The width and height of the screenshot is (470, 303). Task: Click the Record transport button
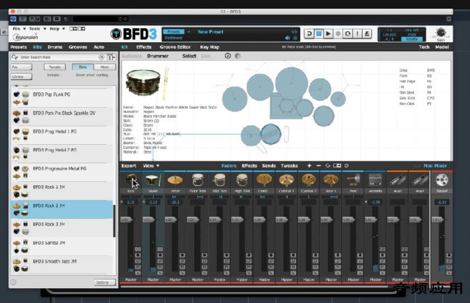pos(338,34)
